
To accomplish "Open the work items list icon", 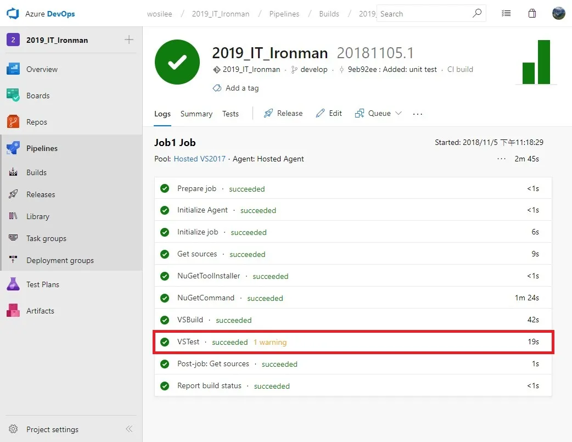I will click(x=506, y=14).
